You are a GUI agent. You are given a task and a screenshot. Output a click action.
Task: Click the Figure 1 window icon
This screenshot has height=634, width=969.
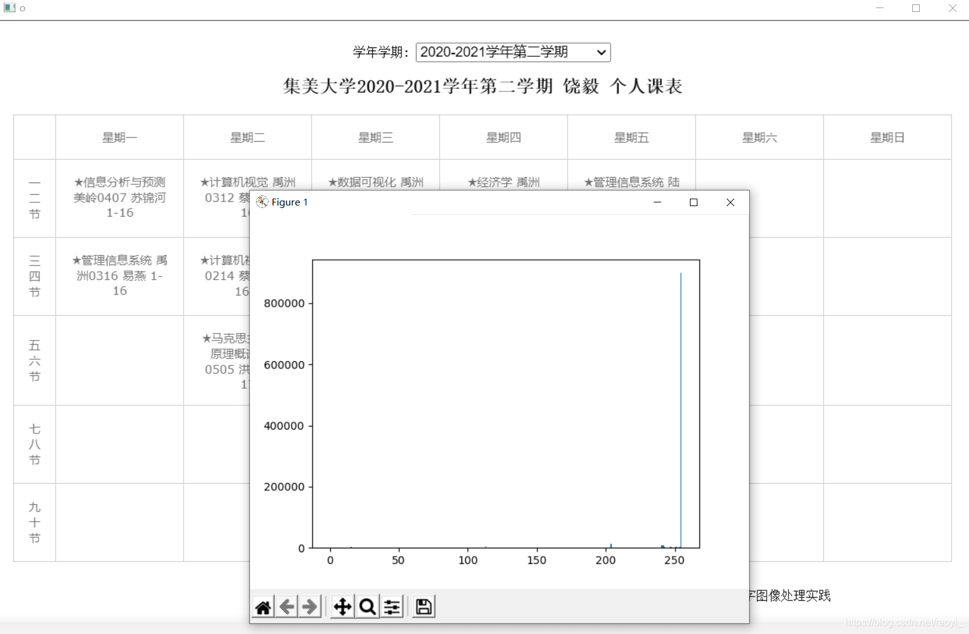click(262, 202)
